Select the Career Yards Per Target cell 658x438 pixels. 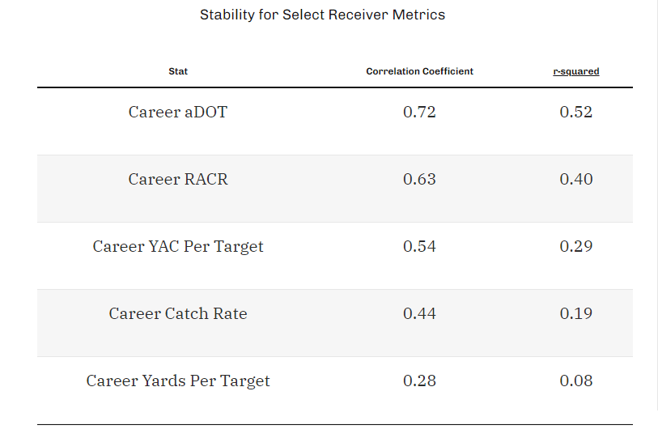tap(178, 381)
